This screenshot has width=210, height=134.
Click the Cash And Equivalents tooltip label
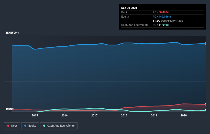click(x=135, y=25)
